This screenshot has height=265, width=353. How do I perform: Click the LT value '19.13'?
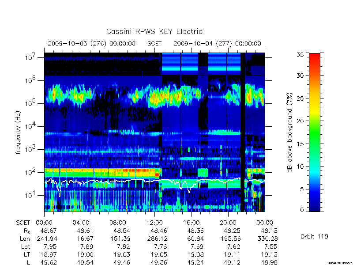coord(269,254)
